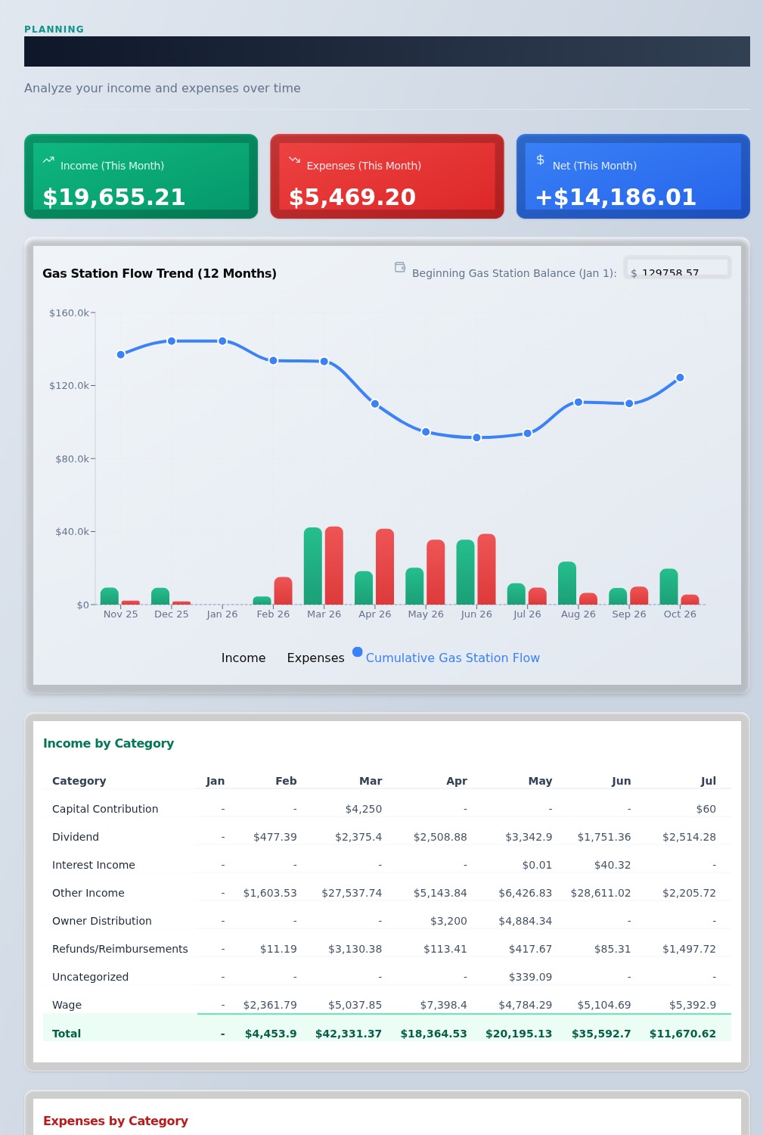Click the $3,130.38 Refunds/Reimbursements cell
Viewport: 763px width, 1135px height.
[355, 949]
